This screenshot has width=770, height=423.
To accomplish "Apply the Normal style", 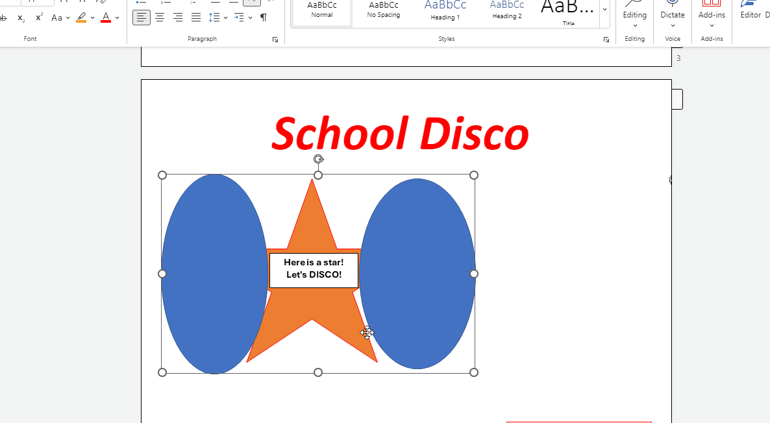I will (x=322, y=11).
